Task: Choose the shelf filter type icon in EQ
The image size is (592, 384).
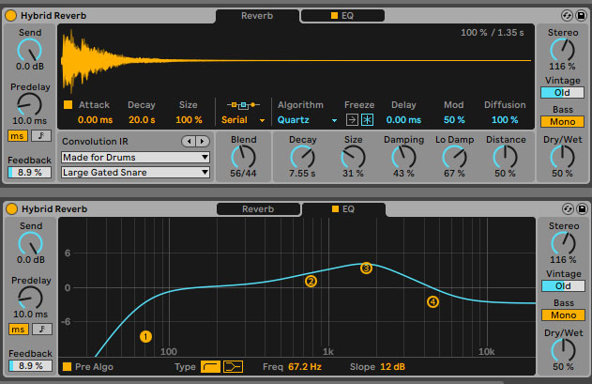Action: pyautogui.click(x=234, y=366)
